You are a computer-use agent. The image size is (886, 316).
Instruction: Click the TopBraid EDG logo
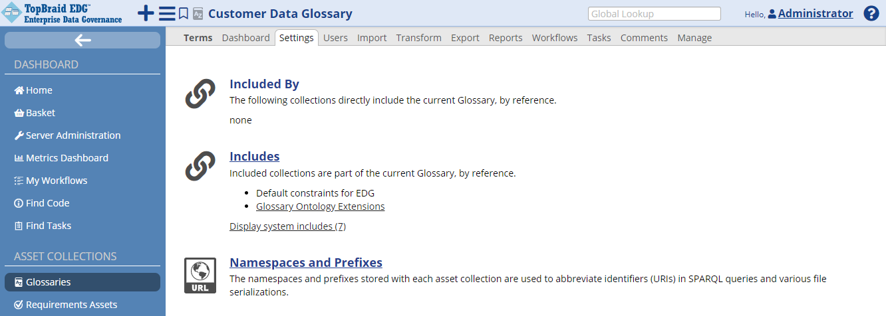click(65, 13)
